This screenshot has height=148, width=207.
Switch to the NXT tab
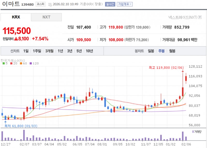[46, 17]
